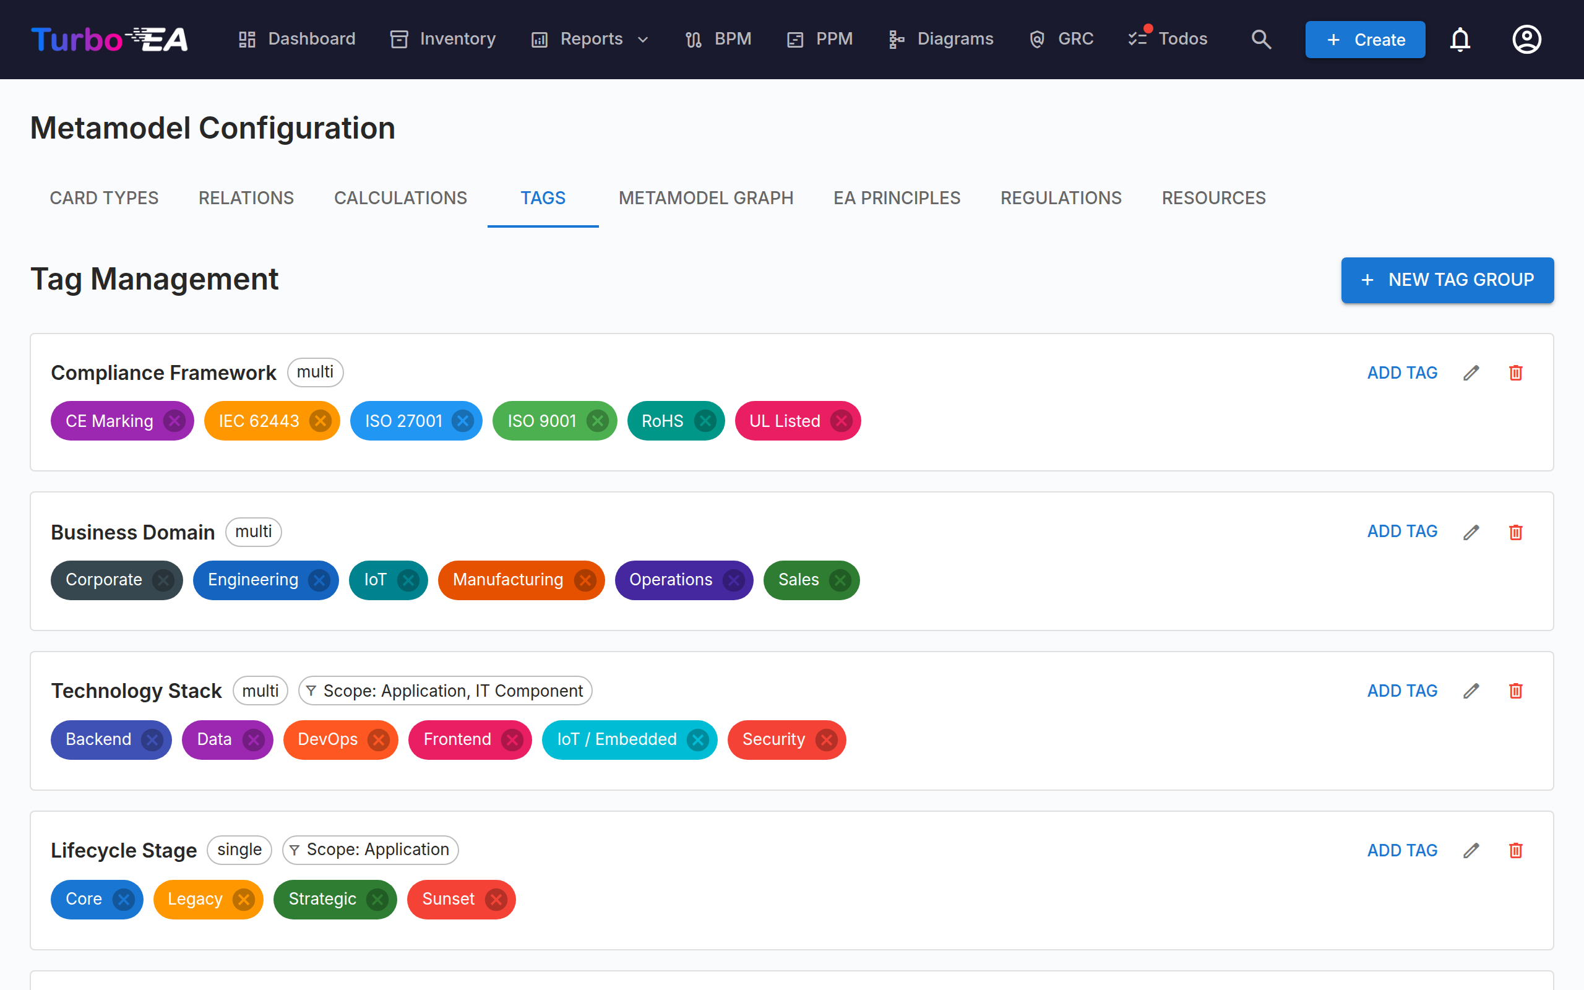Delete the Lifecycle Stage tag group
This screenshot has width=1584, height=990.
1516,850
